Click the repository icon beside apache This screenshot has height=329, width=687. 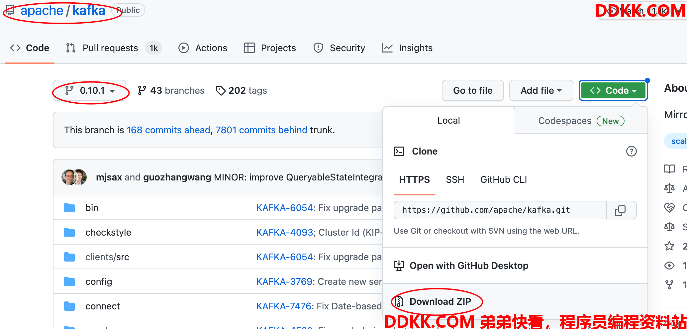pyautogui.click(x=10, y=11)
